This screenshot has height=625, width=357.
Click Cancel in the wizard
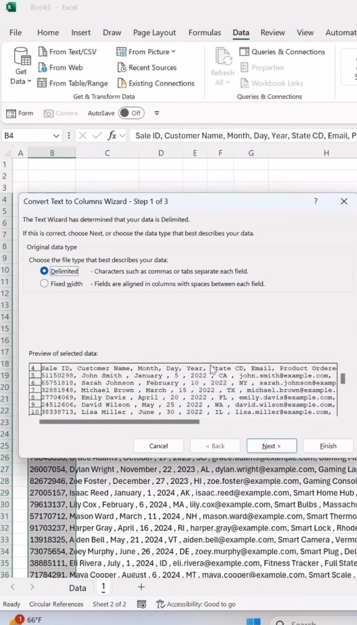158,446
